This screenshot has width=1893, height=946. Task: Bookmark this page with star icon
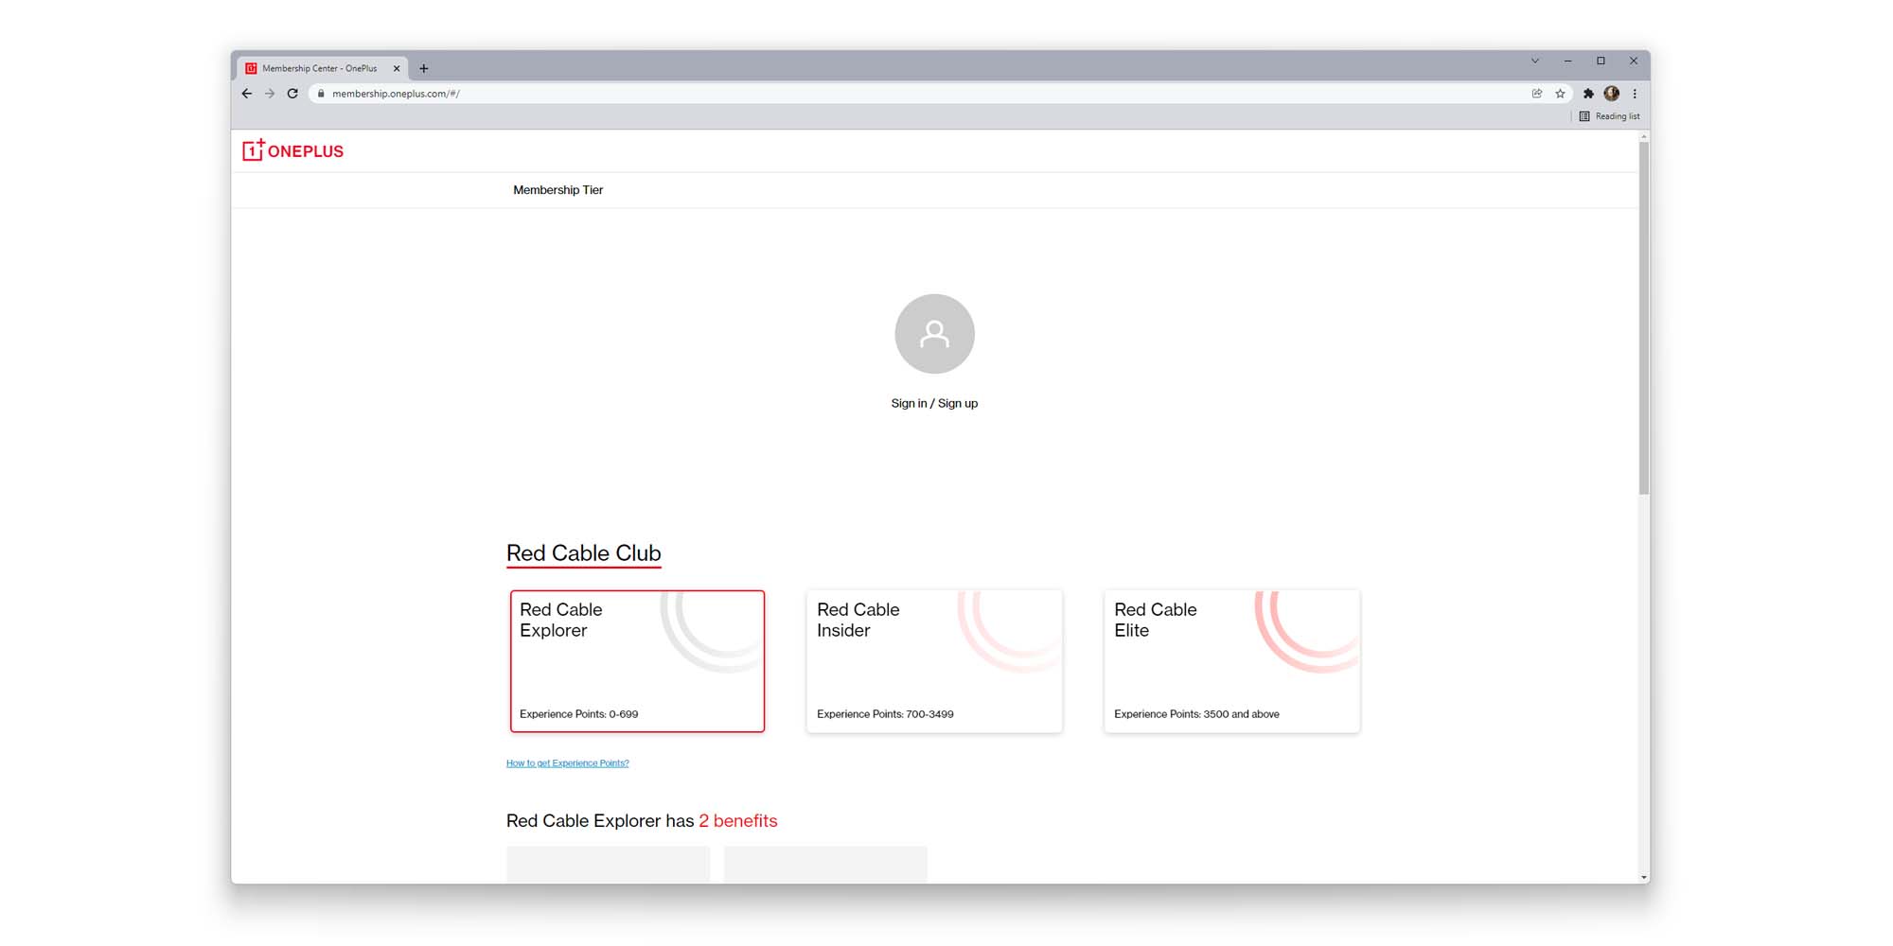click(x=1560, y=94)
